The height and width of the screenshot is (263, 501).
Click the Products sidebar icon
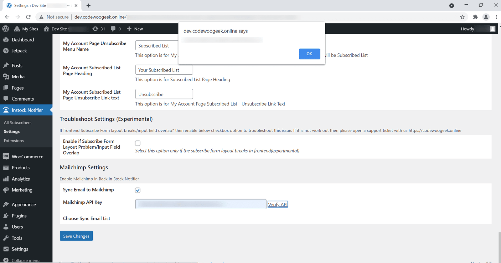6,168
